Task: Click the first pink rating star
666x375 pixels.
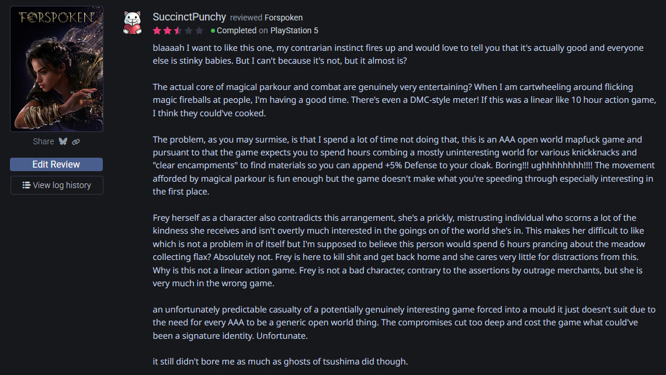Action: 157,30
